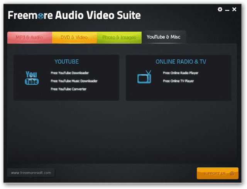Open settings via the gear icon
Image resolution: width=247 pixels, height=189 pixels.
click(x=220, y=9)
